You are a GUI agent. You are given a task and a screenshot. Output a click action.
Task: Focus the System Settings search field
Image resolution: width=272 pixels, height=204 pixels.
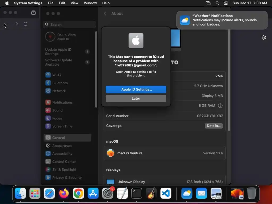click(69, 24)
